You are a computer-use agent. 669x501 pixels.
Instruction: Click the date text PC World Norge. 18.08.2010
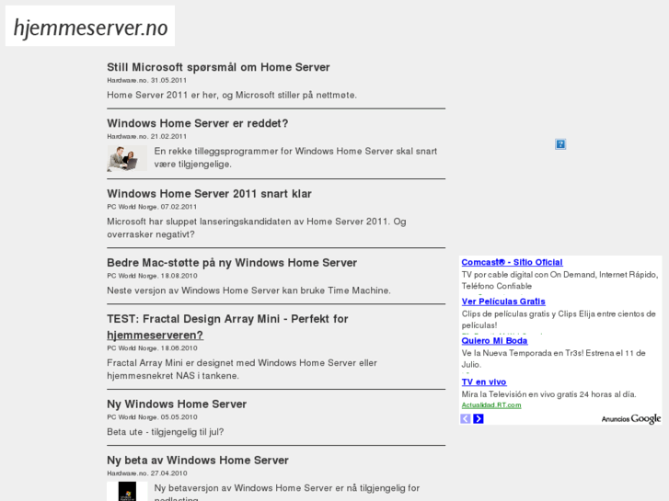pos(152,276)
